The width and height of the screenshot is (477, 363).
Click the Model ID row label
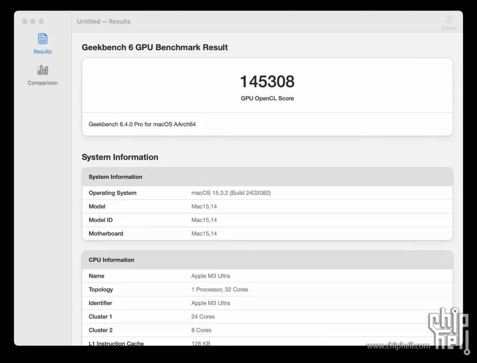(100, 220)
